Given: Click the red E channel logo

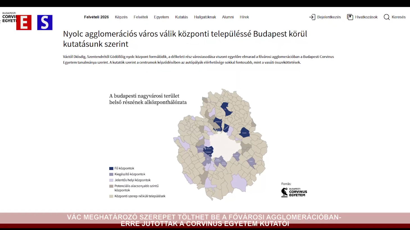Looking at the screenshot, I should coord(24,22).
